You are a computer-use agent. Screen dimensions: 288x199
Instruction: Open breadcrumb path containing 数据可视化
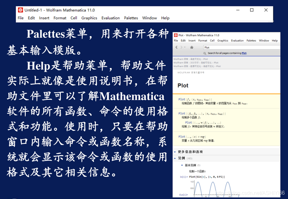pyautogui.click(x=197, y=66)
